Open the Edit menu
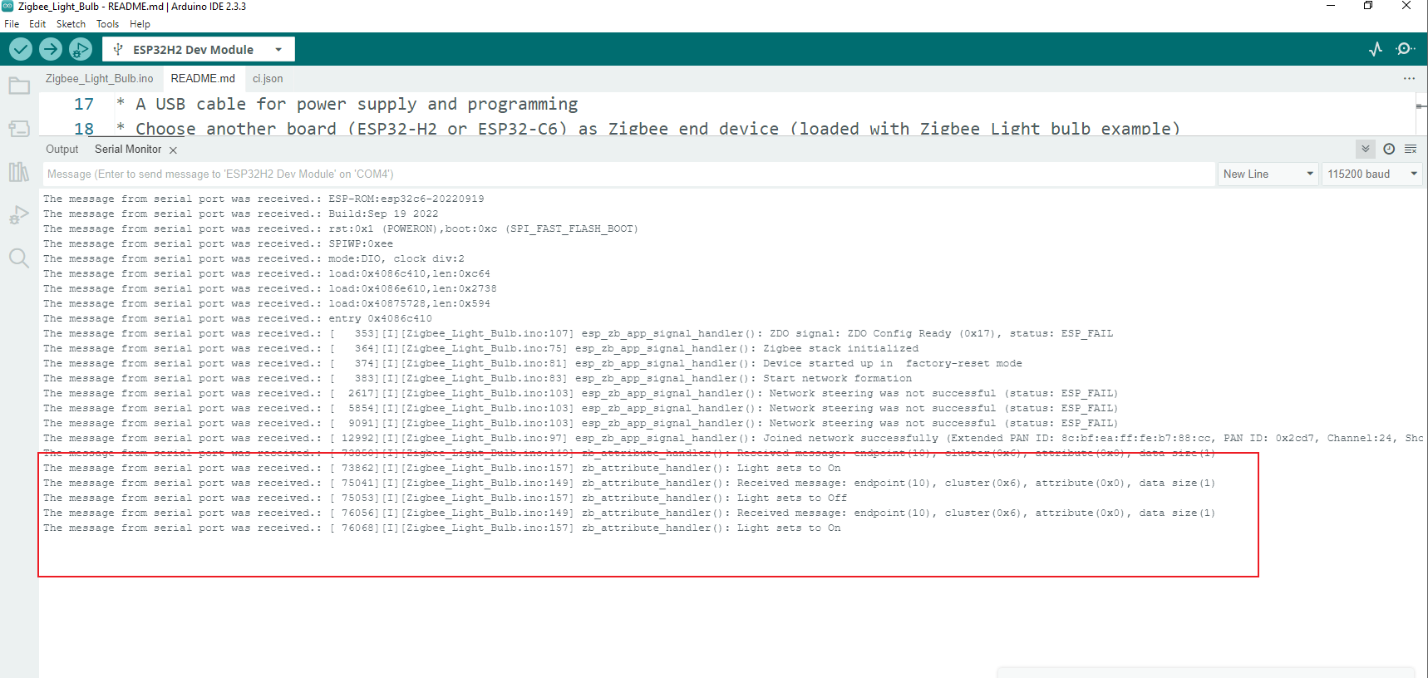Viewport: 1428px width, 678px height. 37,24
